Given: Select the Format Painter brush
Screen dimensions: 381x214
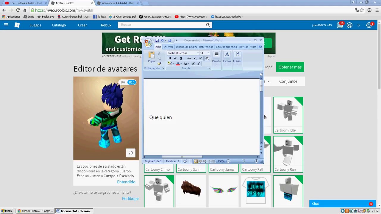Looking at the screenshot, I should point(159,63).
